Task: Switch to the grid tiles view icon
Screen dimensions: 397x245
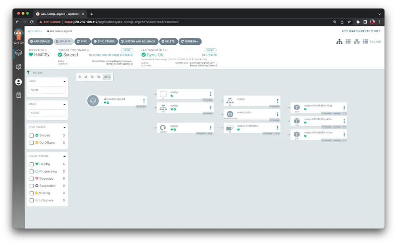Action: (349, 41)
